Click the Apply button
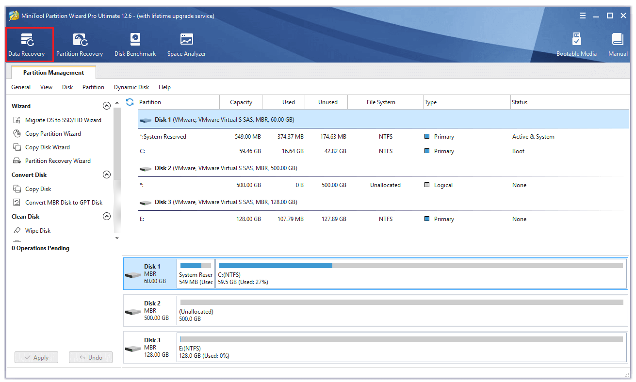This screenshot has width=636, height=382. click(36, 358)
